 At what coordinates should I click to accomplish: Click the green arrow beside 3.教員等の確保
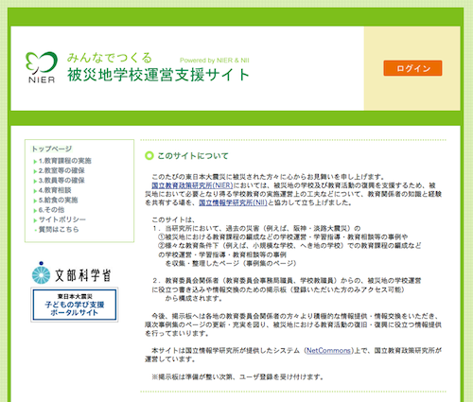point(35,181)
